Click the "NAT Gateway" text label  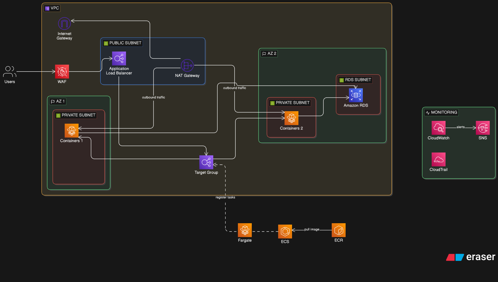tap(187, 76)
